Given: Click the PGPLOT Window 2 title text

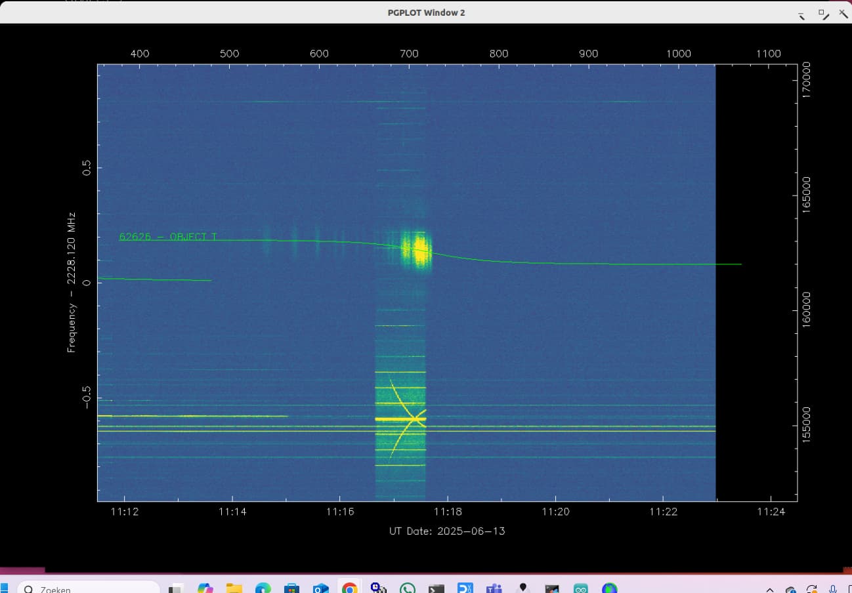Looking at the screenshot, I should (x=426, y=12).
